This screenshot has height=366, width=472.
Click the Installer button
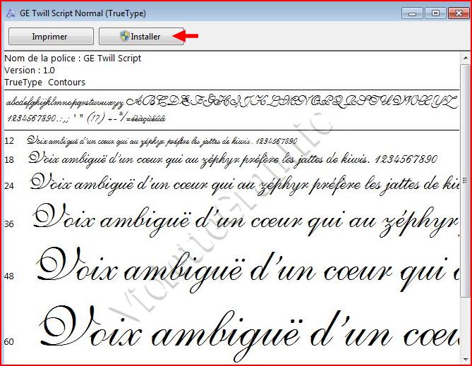[x=141, y=36]
